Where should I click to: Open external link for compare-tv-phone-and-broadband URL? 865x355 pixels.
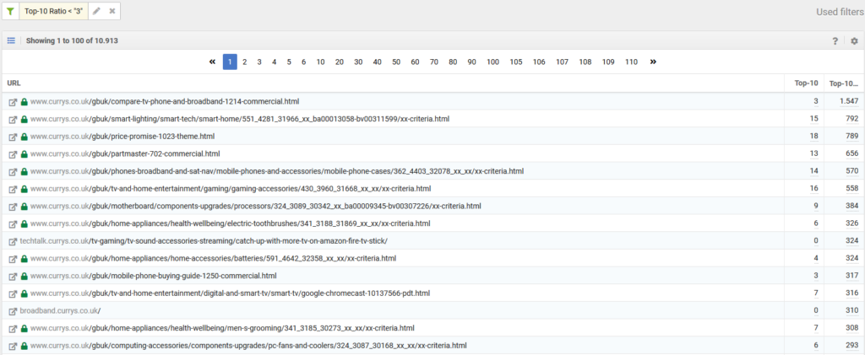(x=13, y=101)
